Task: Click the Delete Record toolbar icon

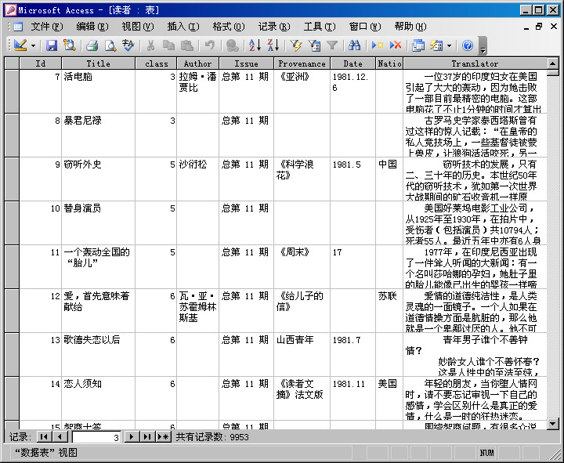Action: (396, 46)
